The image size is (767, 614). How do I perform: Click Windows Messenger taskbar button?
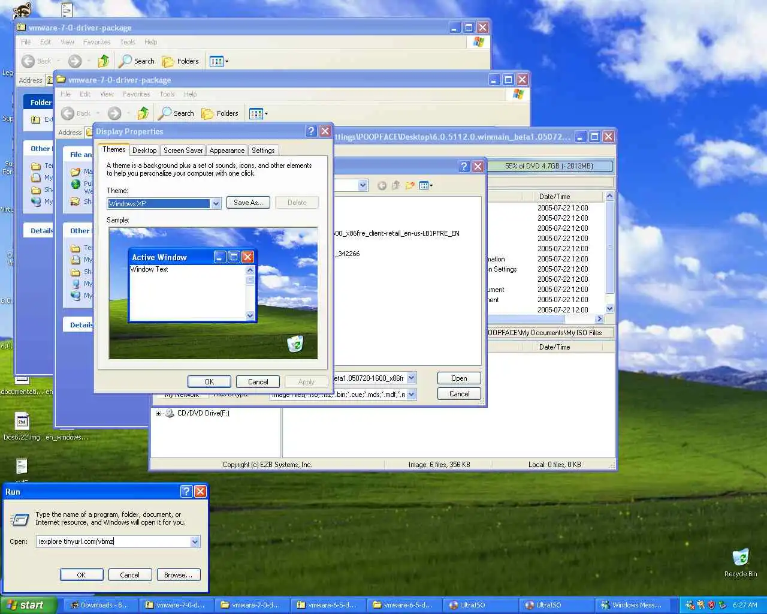pyautogui.click(x=632, y=605)
